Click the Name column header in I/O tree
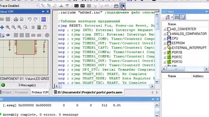 tap(172, 24)
